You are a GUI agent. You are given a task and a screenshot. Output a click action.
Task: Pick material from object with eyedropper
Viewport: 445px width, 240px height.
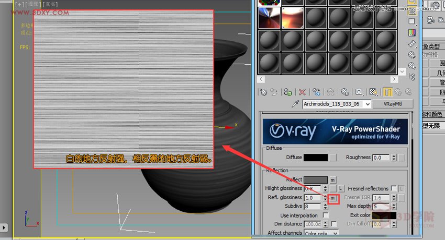[x=295, y=104]
